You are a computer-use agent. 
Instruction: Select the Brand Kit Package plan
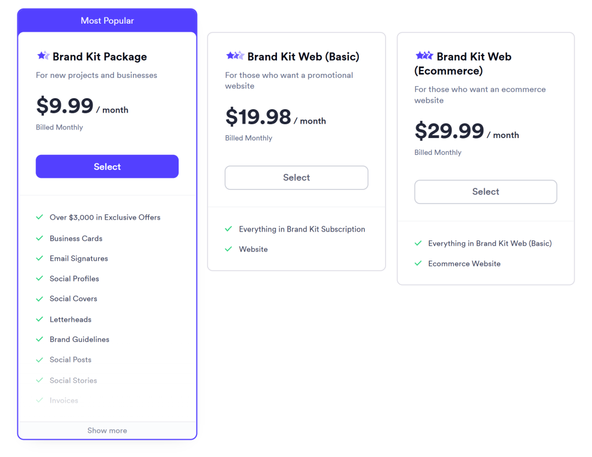click(107, 166)
